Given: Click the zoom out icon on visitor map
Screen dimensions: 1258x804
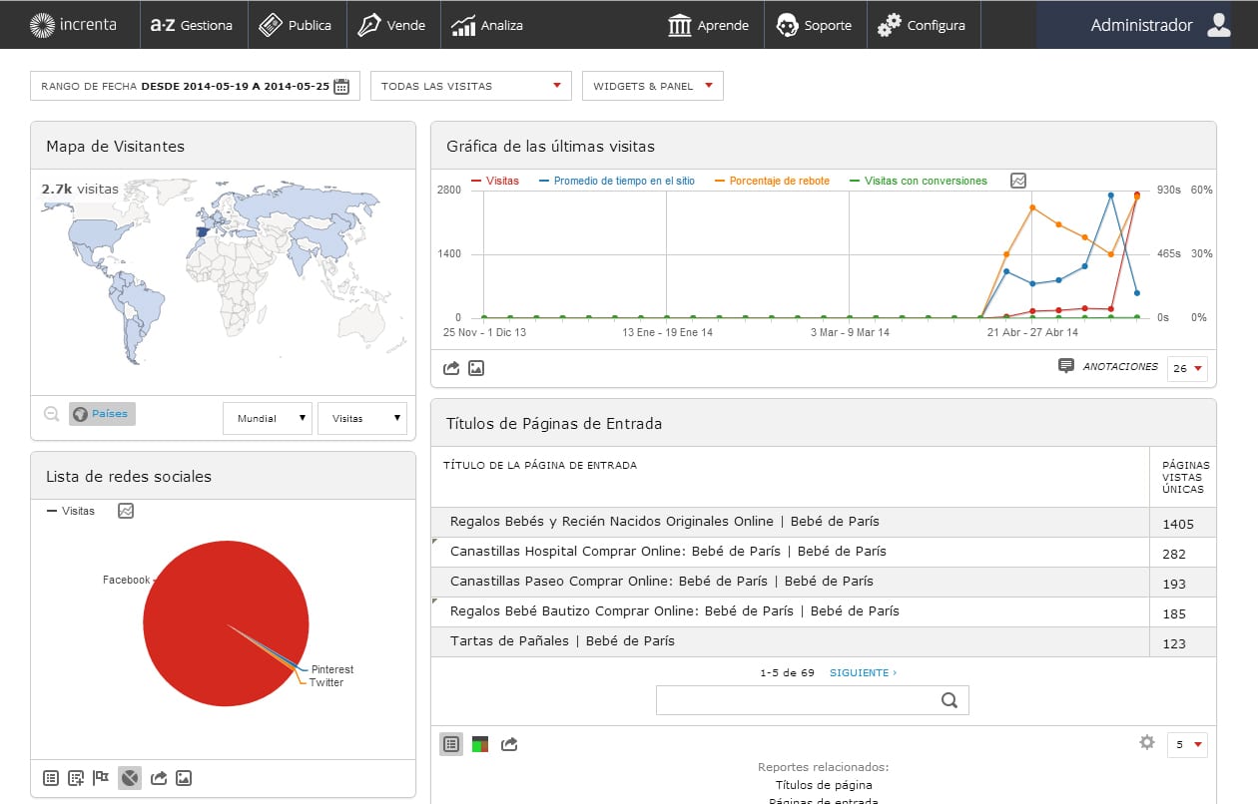Looking at the screenshot, I should [x=51, y=414].
